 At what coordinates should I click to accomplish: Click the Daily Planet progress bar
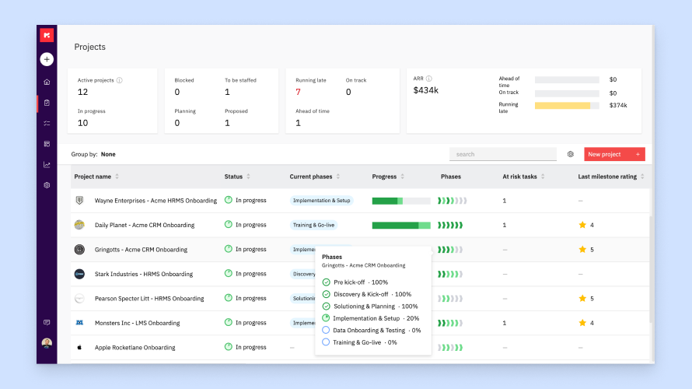[x=400, y=225]
